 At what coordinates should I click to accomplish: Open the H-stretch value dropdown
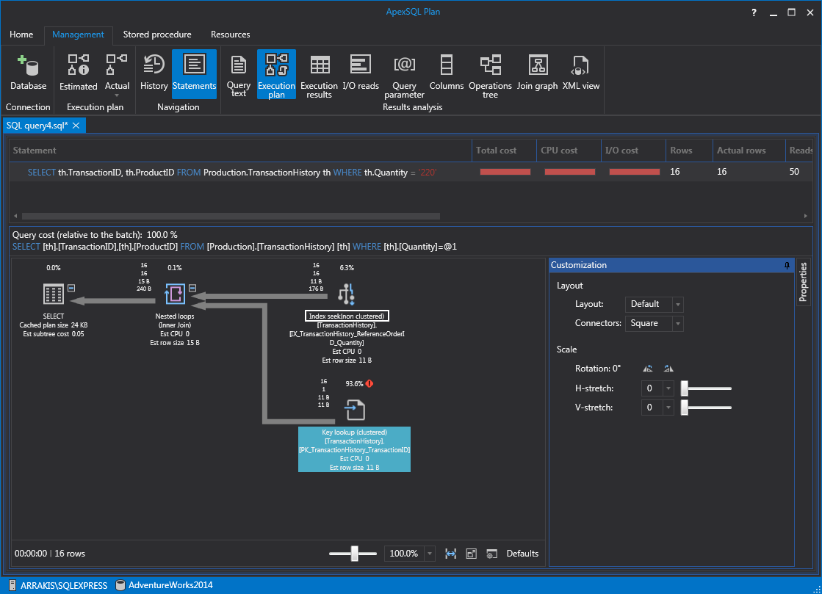[x=668, y=388]
